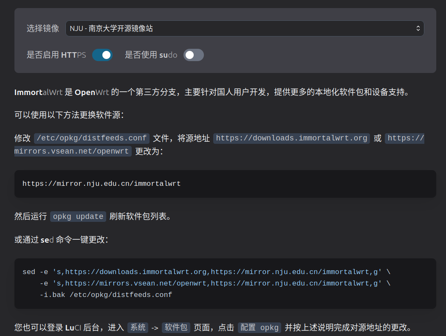Enable the 是否使用 sudo toggle
This screenshot has width=446, height=336.
tap(193, 55)
